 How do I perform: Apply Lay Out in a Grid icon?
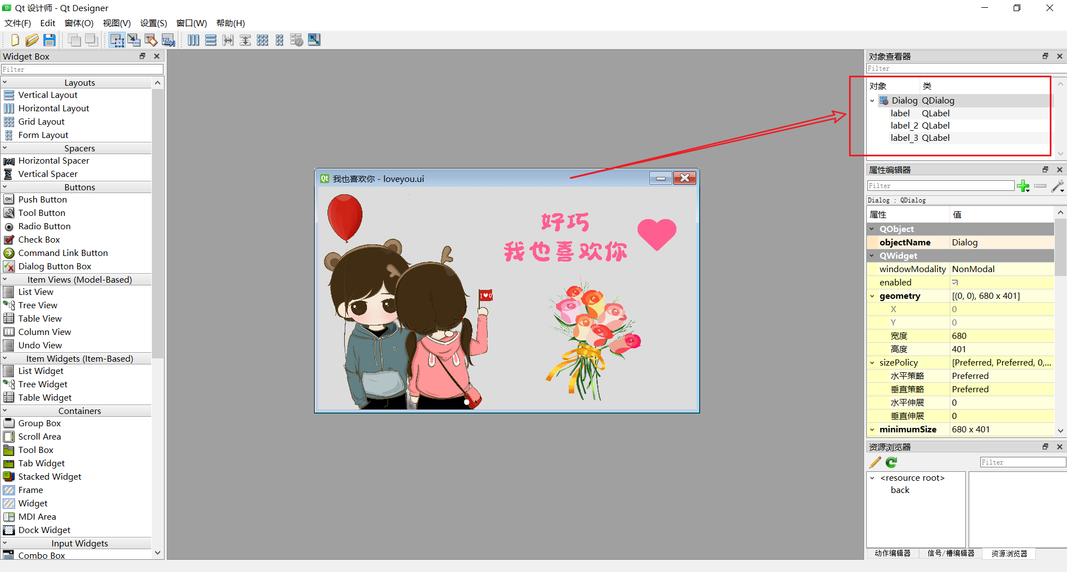(262, 40)
